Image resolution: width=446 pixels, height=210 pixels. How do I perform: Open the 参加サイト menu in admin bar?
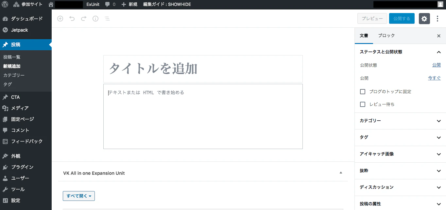coord(28,5)
